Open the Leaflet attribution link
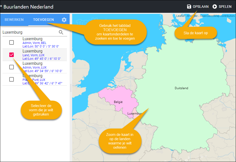Image resolution: width=236 pixels, height=162 pixels. pos(180,16)
